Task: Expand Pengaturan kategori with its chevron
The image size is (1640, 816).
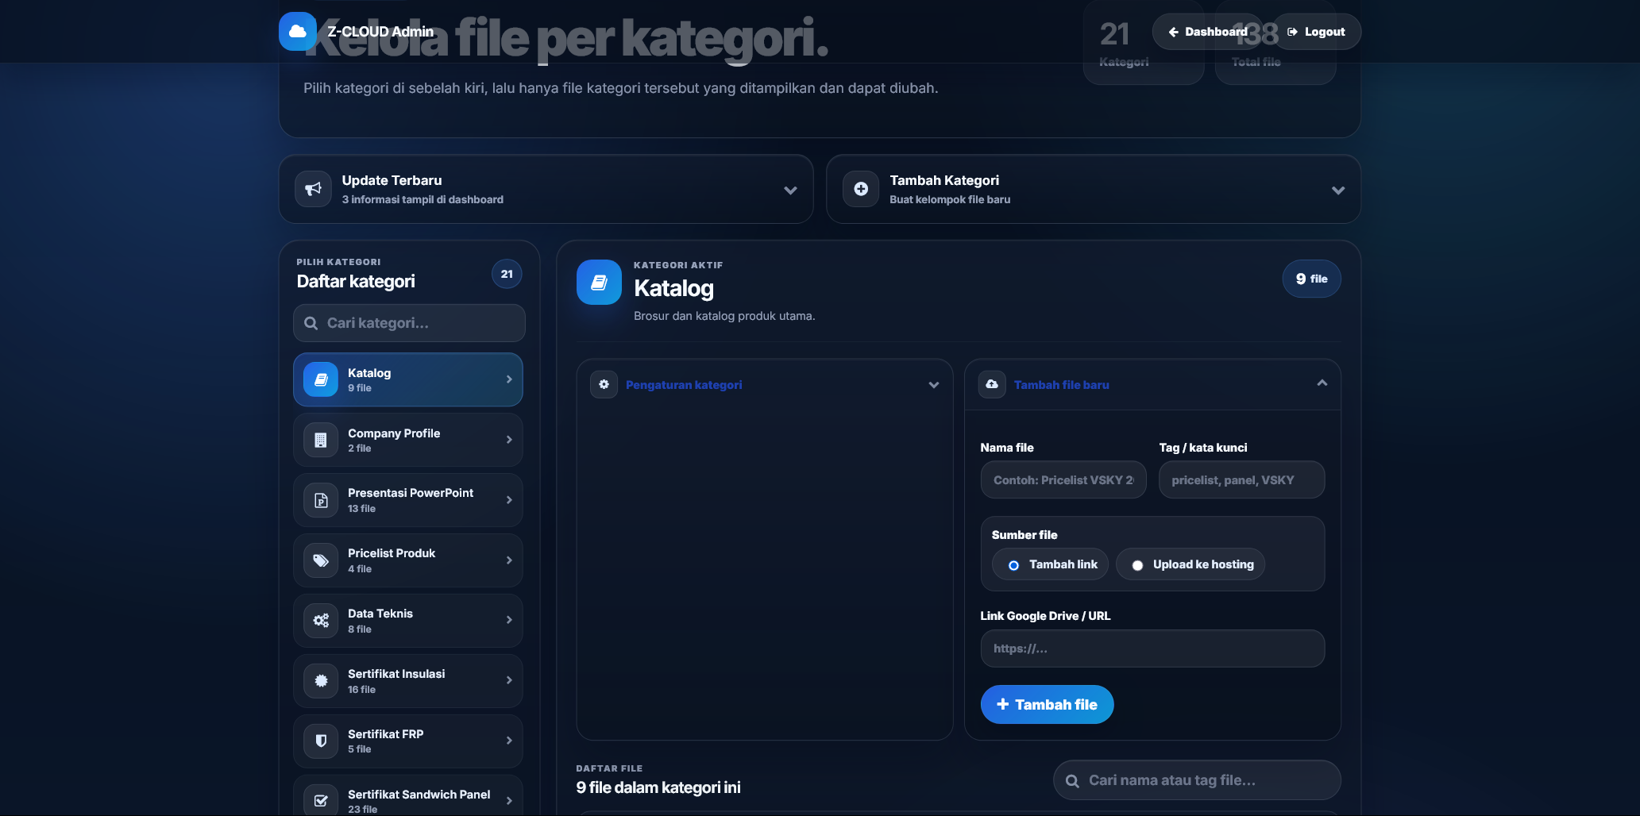Action: (934, 385)
